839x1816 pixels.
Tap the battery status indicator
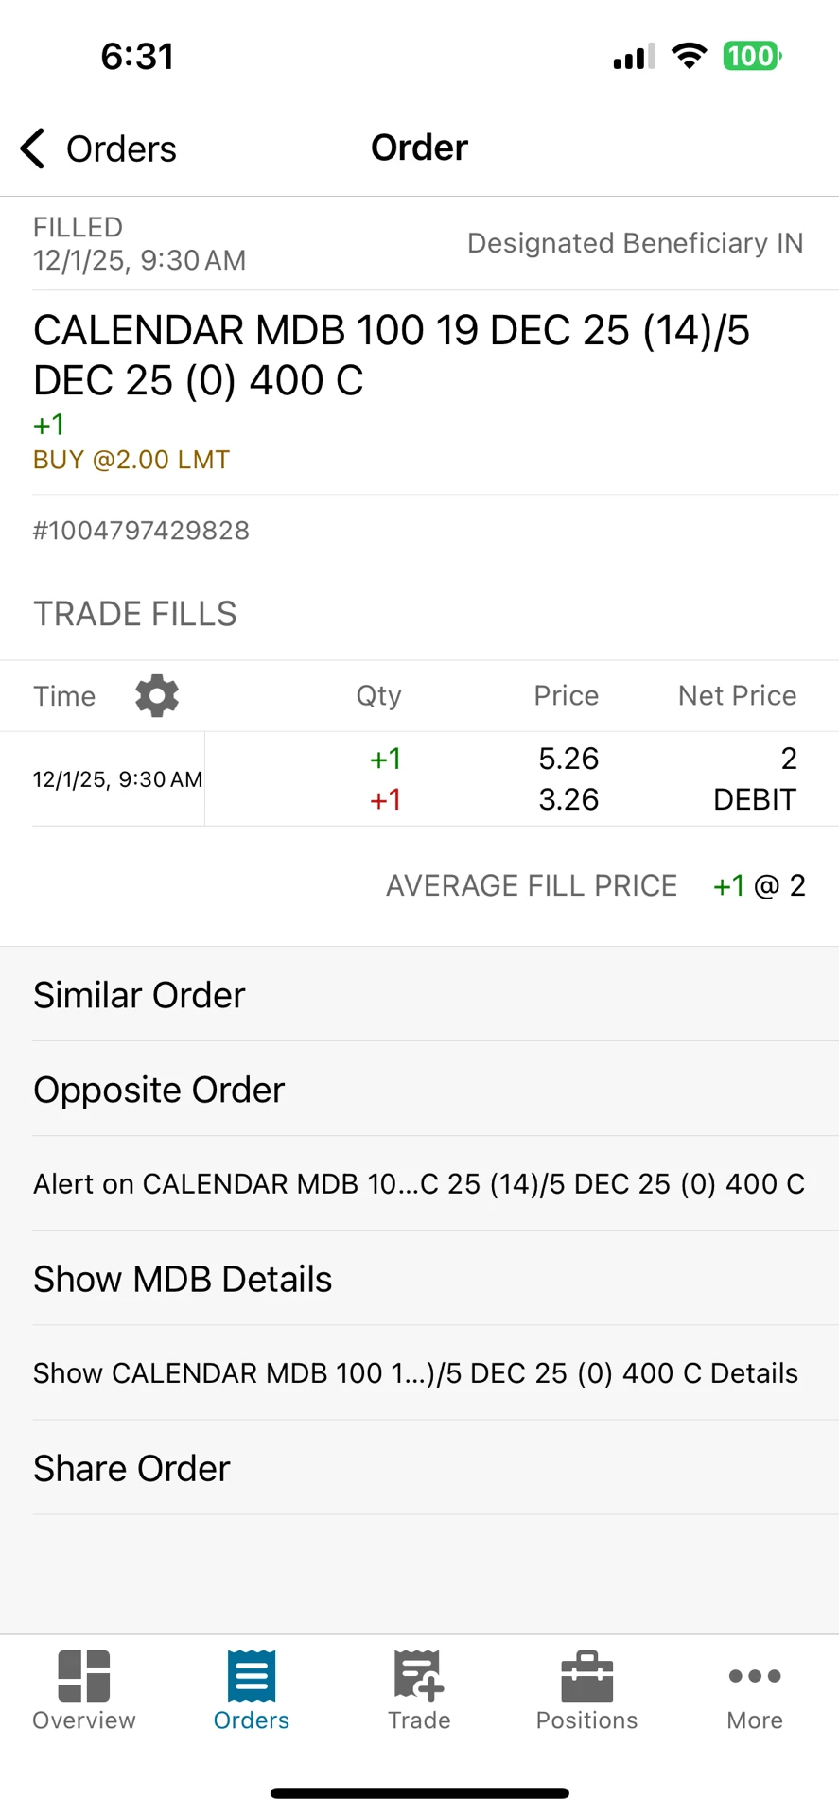click(753, 56)
